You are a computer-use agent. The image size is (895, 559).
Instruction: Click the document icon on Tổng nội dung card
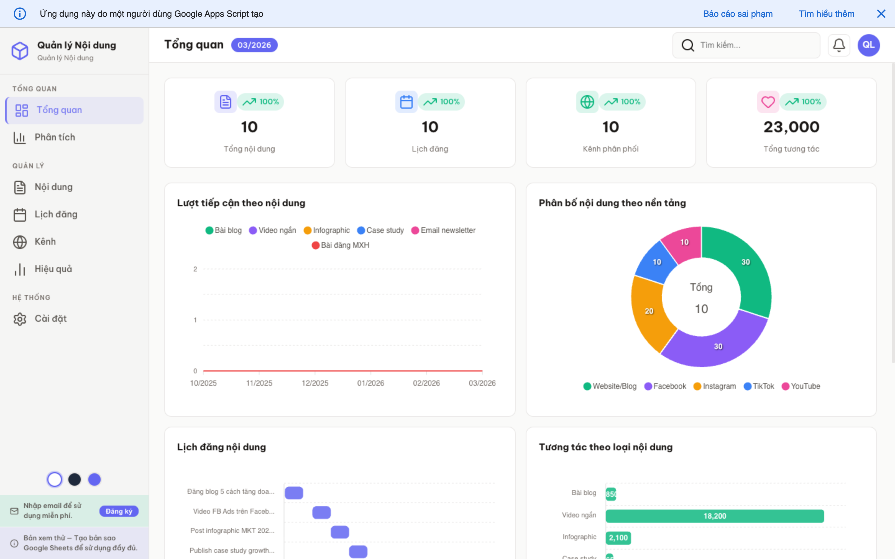point(225,102)
